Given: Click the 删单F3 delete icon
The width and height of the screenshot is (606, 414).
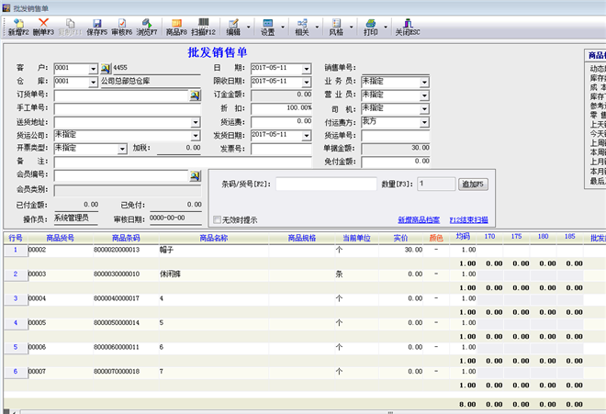Looking at the screenshot, I should click(43, 27).
